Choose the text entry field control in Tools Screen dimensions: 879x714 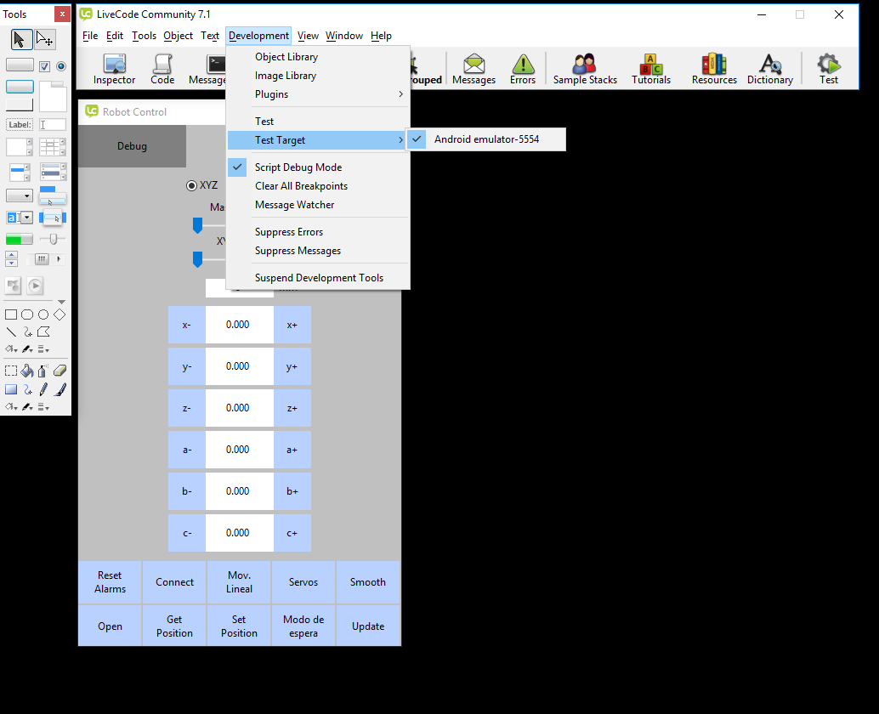53,124
